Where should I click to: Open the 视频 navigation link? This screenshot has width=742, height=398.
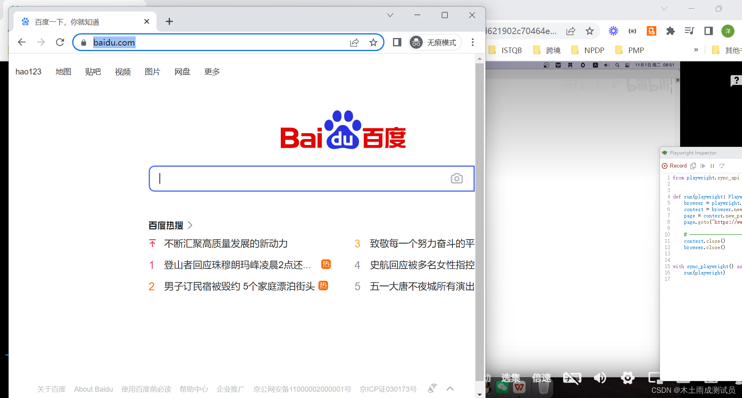[123, 72]
